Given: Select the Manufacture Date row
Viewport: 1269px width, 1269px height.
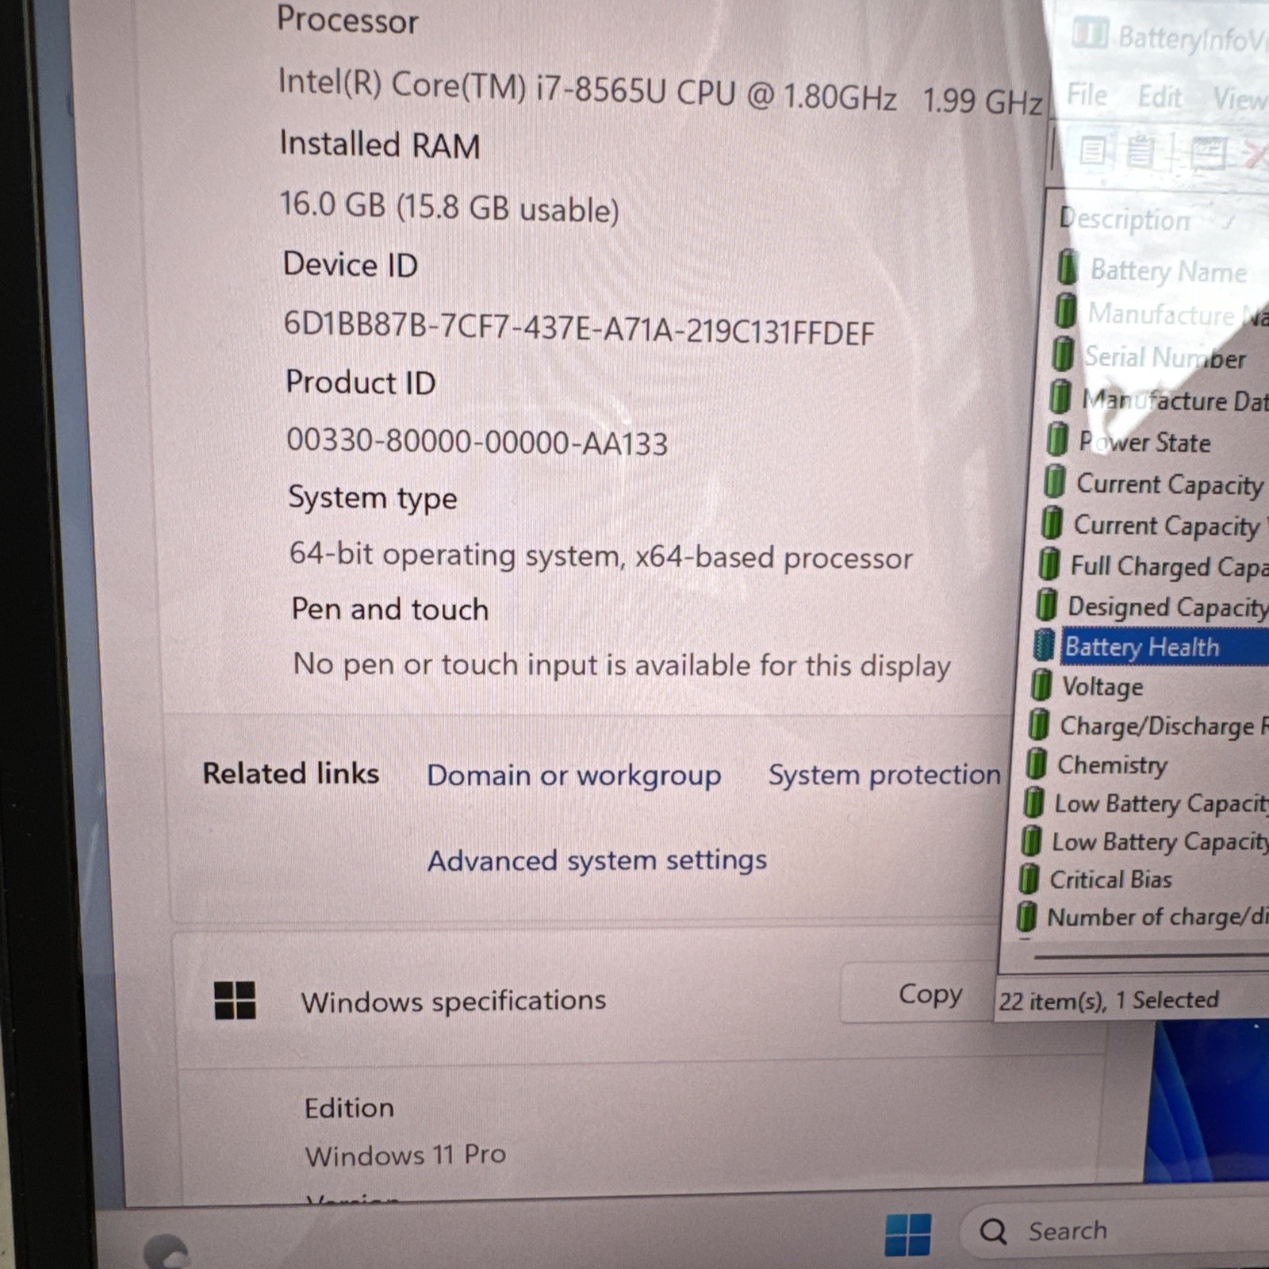Looking at the screenshot, I should pyautogui.click(x=1159, y=400).
